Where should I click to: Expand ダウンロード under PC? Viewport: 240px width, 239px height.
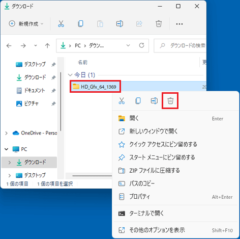pos(10,163)
